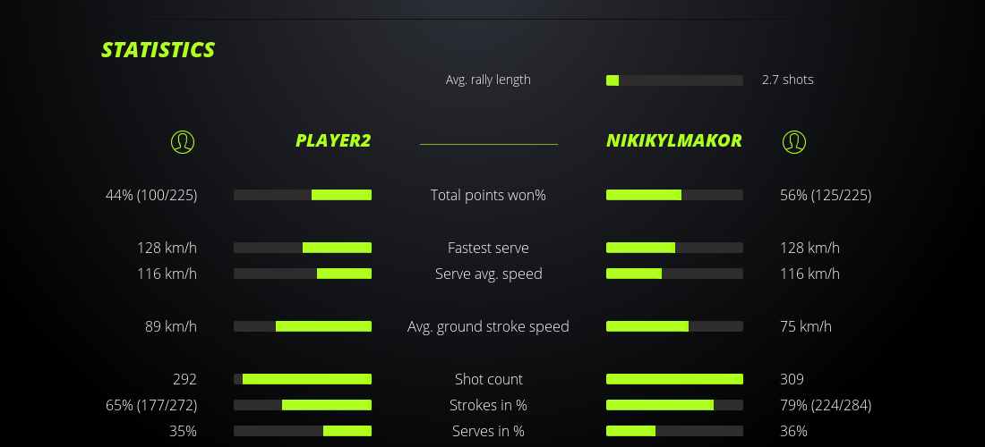Click the Avg. ground stroke speed label
Viewport: 985px width, 447px height.
point(488,326)
